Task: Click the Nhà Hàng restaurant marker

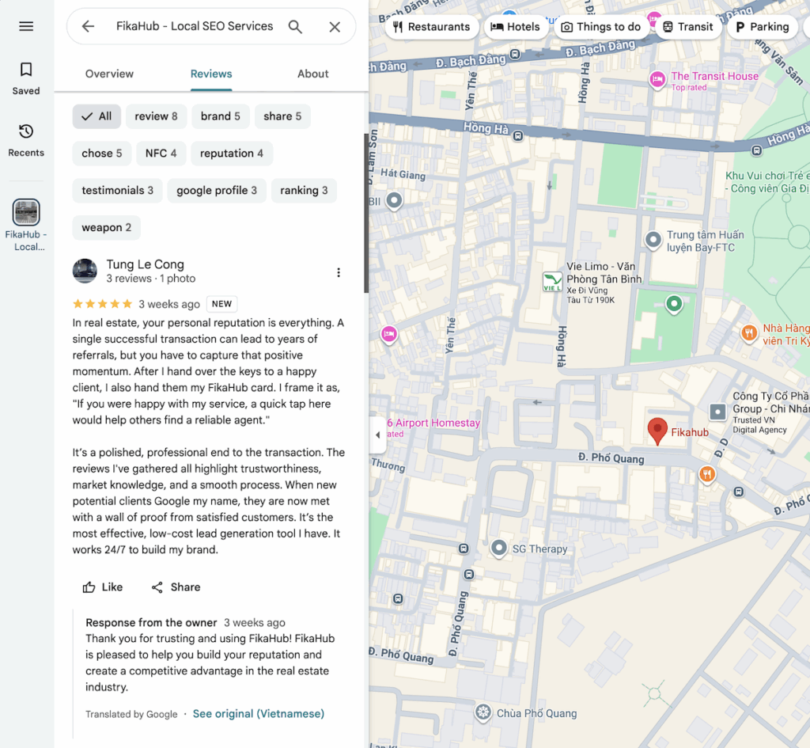Action: point(748,332)
